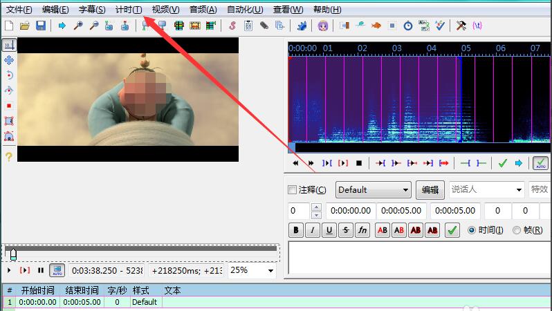Select the 时间 radio button
The height and width of the screenshot is (311, 552).
tap(472, 231)
